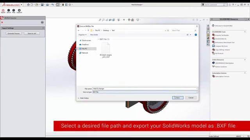
Task: Click the Zoom to Fit view icon
Action: click(x=100, y=20)
